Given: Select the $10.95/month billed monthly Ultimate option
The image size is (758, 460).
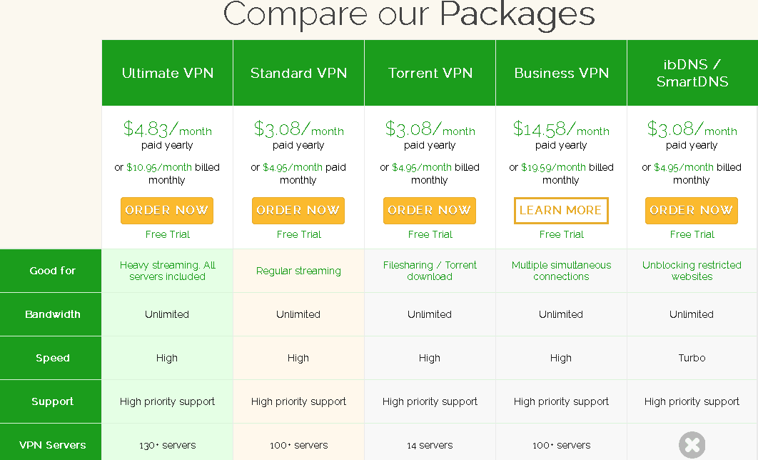Looking at the screenshot, I should [x=159, y=167].
